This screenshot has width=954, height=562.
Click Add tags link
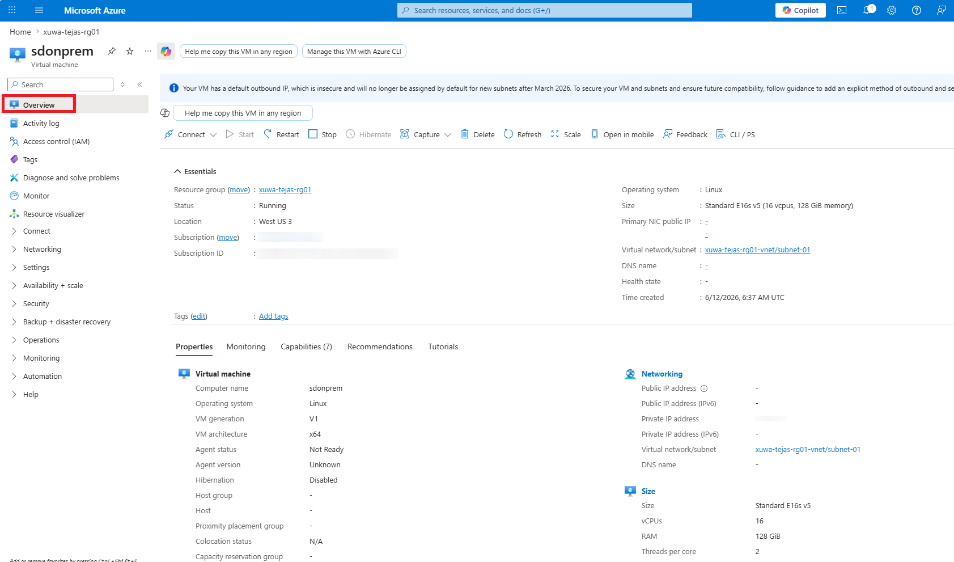(274, 316)
